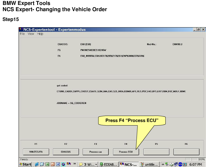Click the FA vehicle order string
The image size is (206, 167).
[112, 56]
